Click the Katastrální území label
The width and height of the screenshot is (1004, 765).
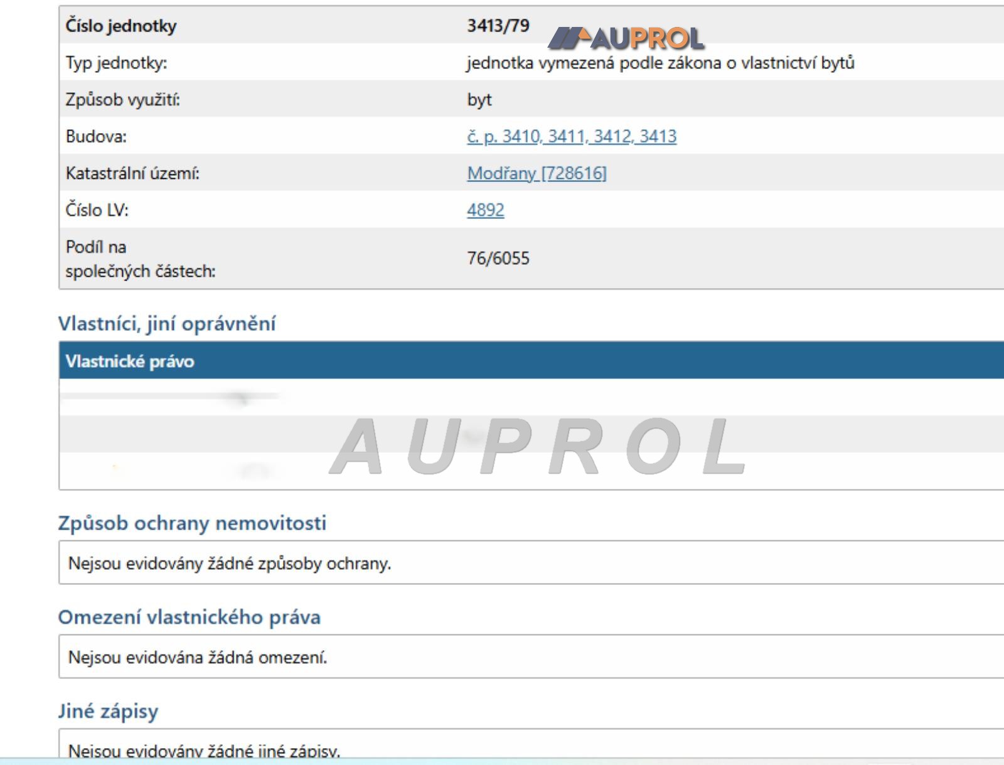132,173
